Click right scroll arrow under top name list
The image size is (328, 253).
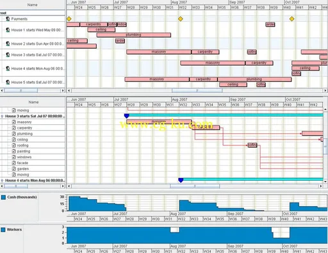63,90
